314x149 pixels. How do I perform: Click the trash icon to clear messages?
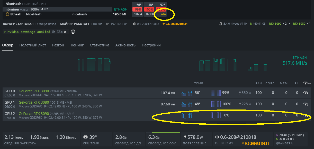click(x=73, y=32)
